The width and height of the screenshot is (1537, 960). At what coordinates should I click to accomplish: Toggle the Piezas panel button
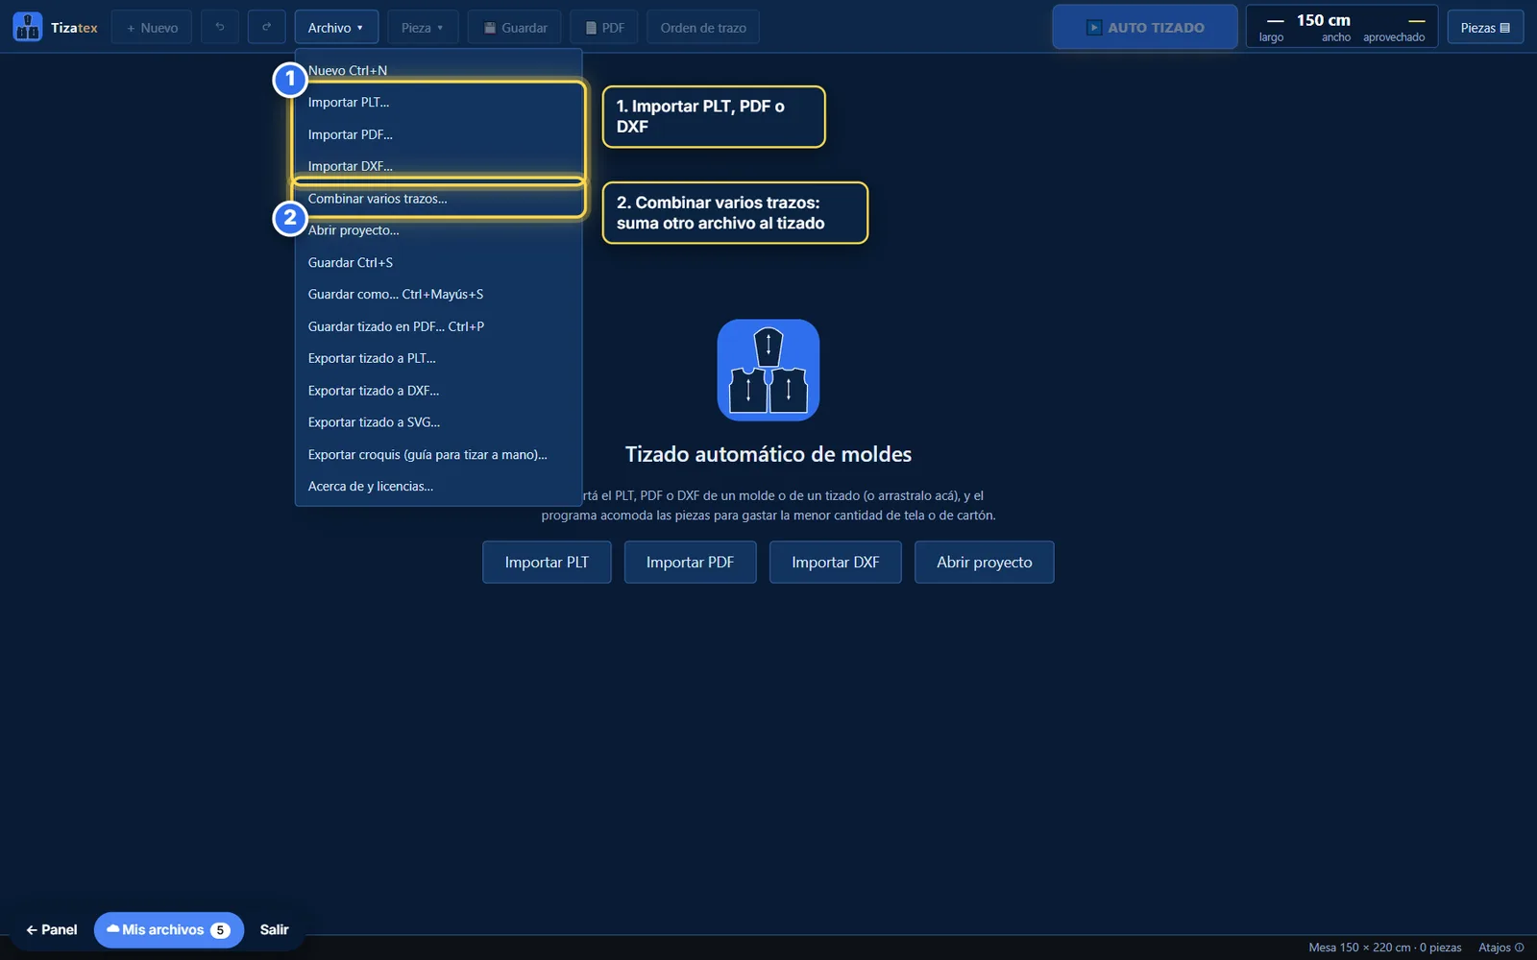(1485, 28)
